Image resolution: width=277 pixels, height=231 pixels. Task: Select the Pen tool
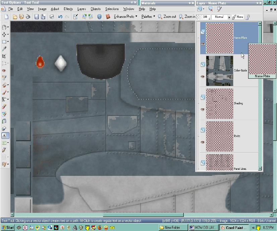(4, 150)
